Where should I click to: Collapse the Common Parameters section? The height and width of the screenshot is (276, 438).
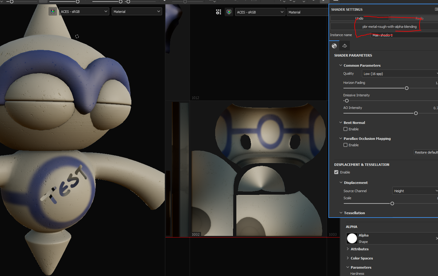pos(340,65)
